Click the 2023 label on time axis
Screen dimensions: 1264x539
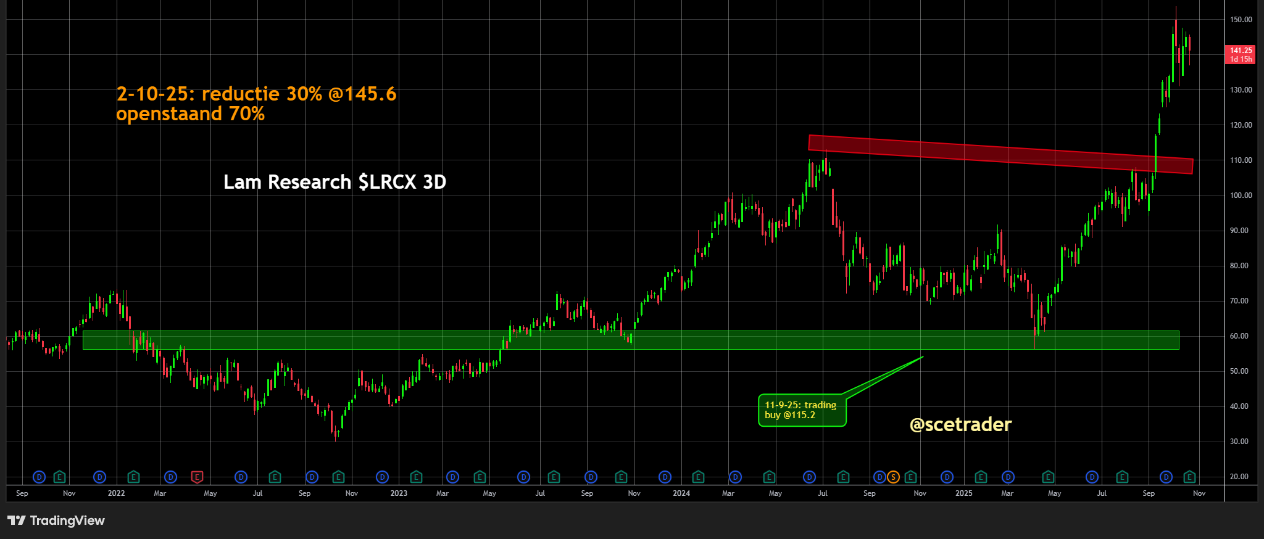point(399,493)
